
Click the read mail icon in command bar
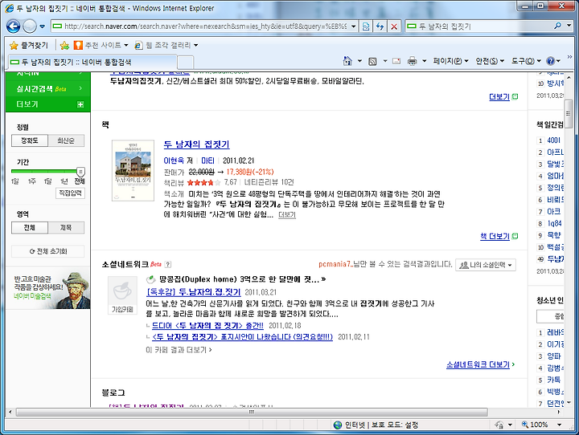coord(396,61)
